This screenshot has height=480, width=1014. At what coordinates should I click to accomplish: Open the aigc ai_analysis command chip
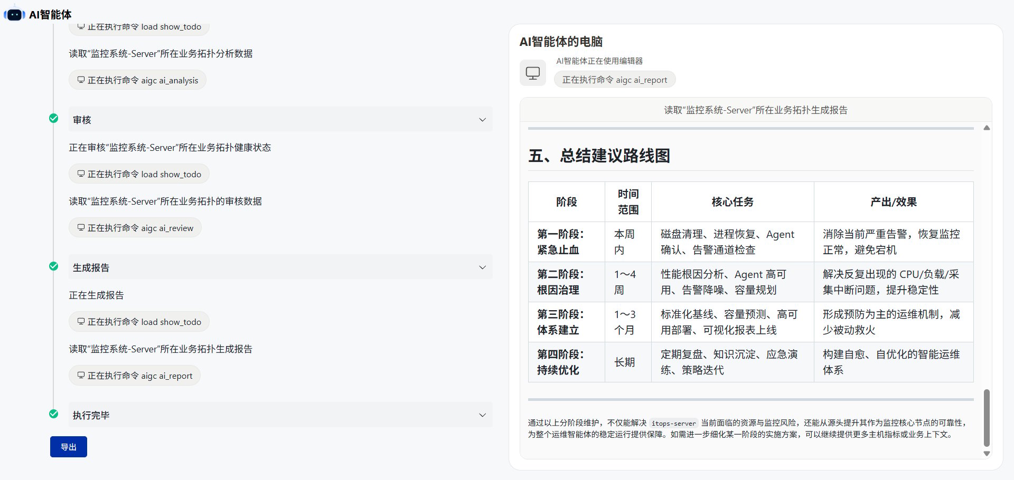(x=137, y=80)
